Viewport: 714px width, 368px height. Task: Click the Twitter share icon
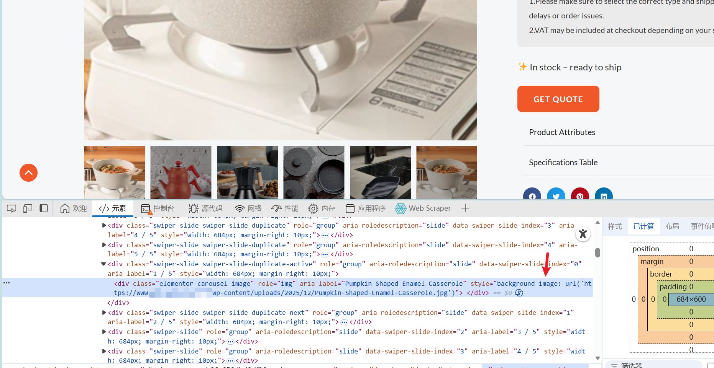tap(556, 196)
